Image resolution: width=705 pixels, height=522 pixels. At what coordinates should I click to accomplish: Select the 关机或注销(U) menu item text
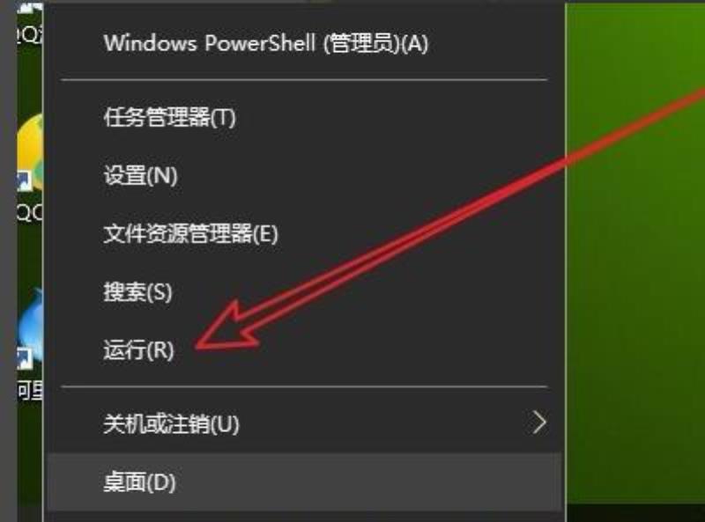(x=171, y=423)
